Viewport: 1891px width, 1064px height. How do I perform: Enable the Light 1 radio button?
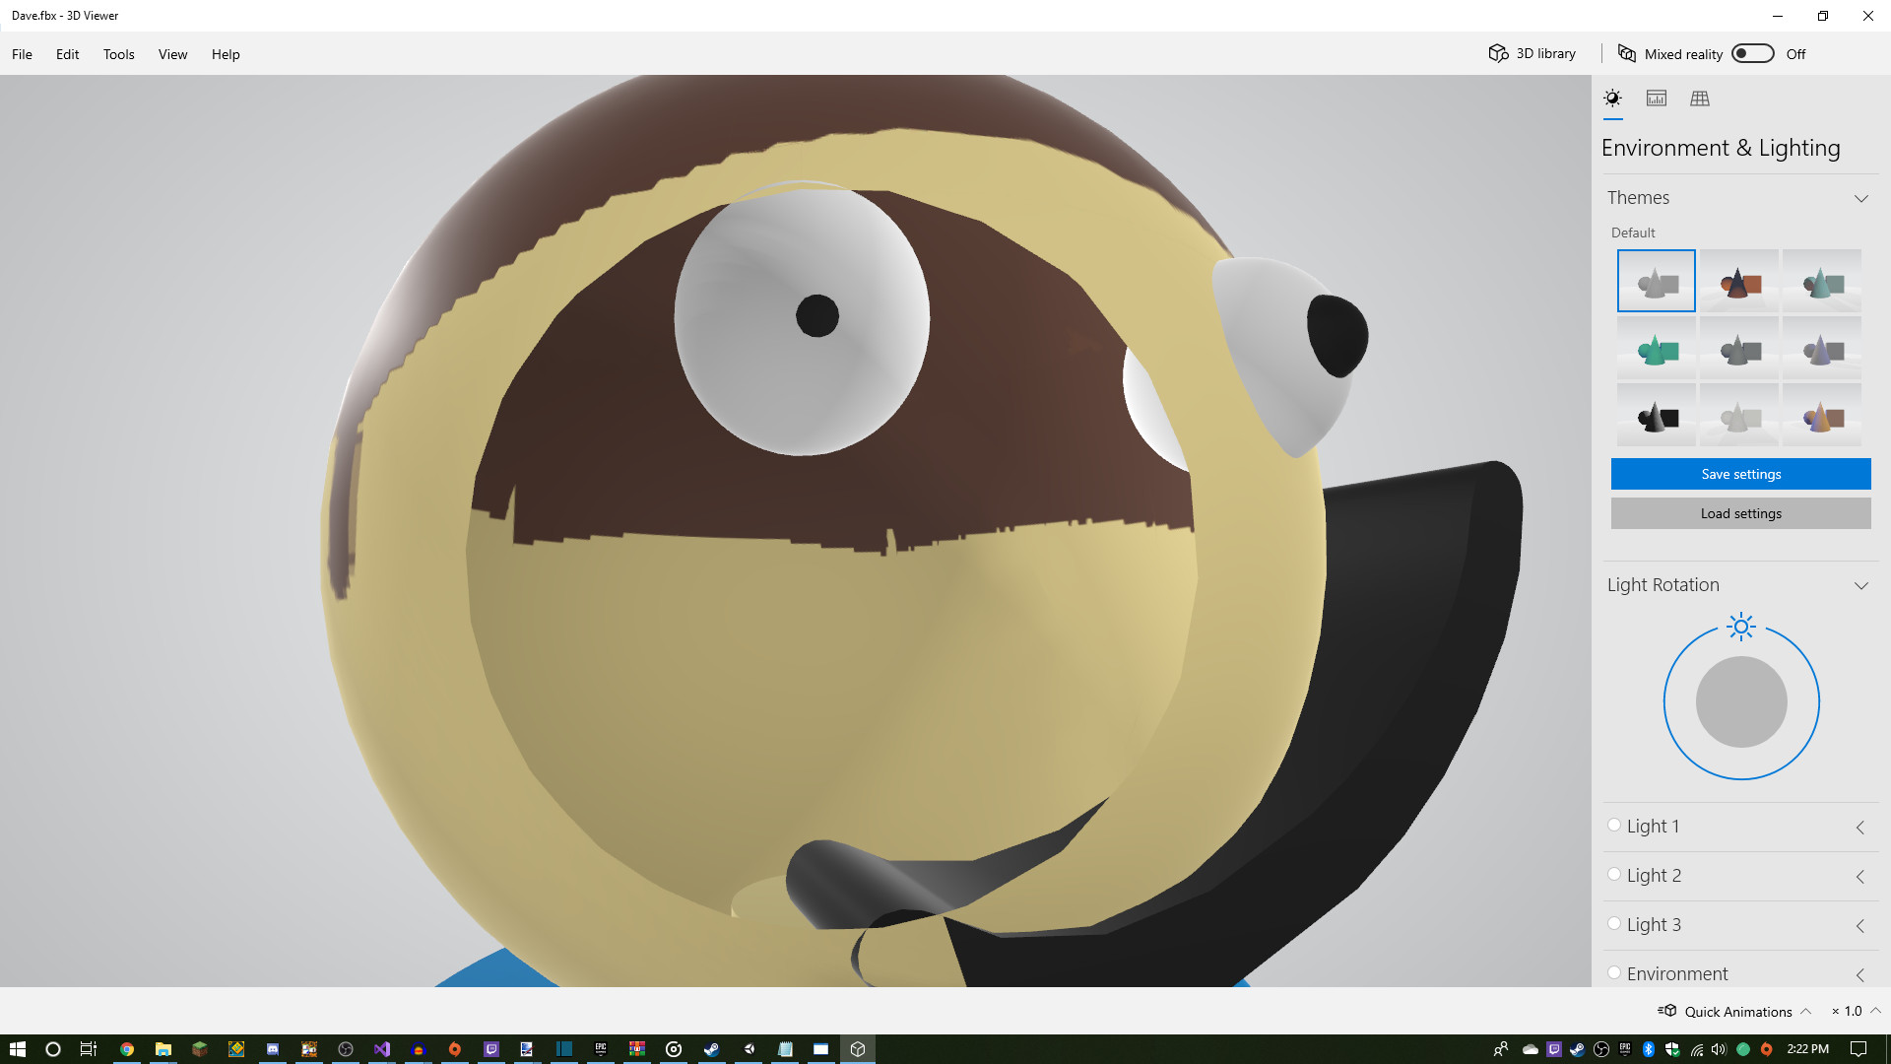1614,826
